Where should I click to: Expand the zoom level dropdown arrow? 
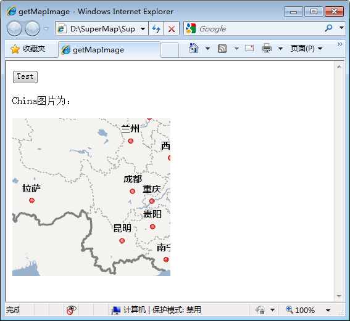[x=328, y=310]
